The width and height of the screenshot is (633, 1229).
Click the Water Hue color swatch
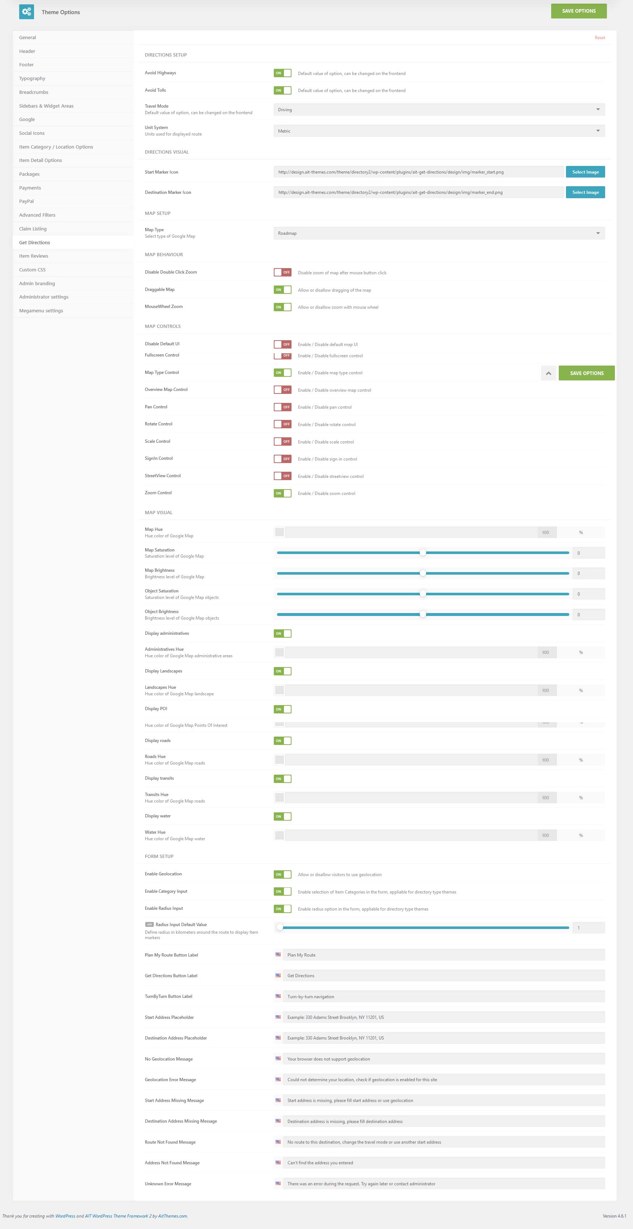coord(280,835)
